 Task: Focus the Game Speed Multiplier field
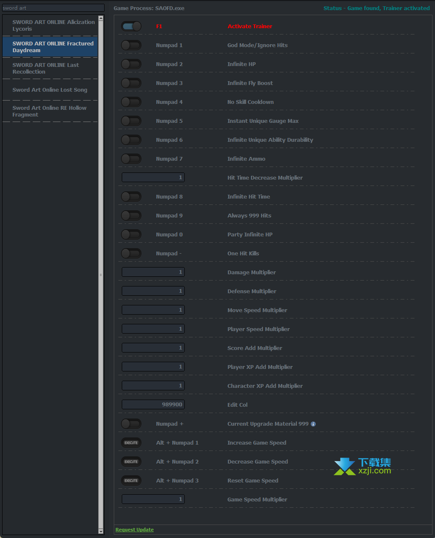pos(153,499)
